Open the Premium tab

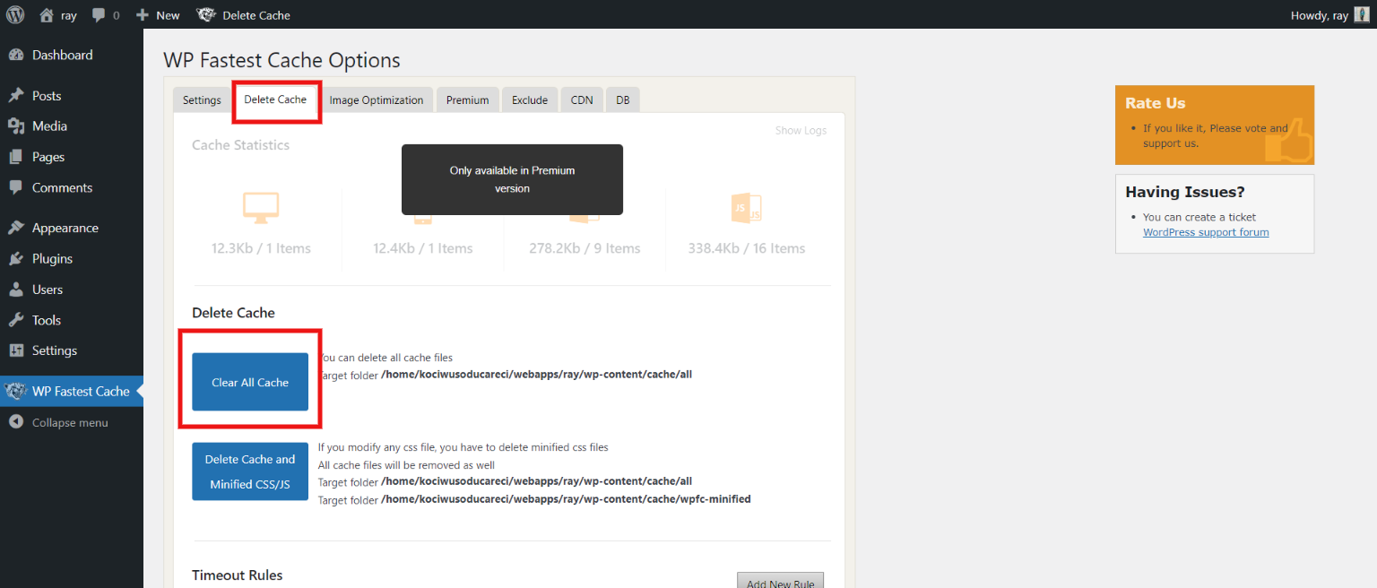tap(467, 99)
